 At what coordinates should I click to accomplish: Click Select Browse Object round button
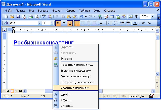point(157,83)
